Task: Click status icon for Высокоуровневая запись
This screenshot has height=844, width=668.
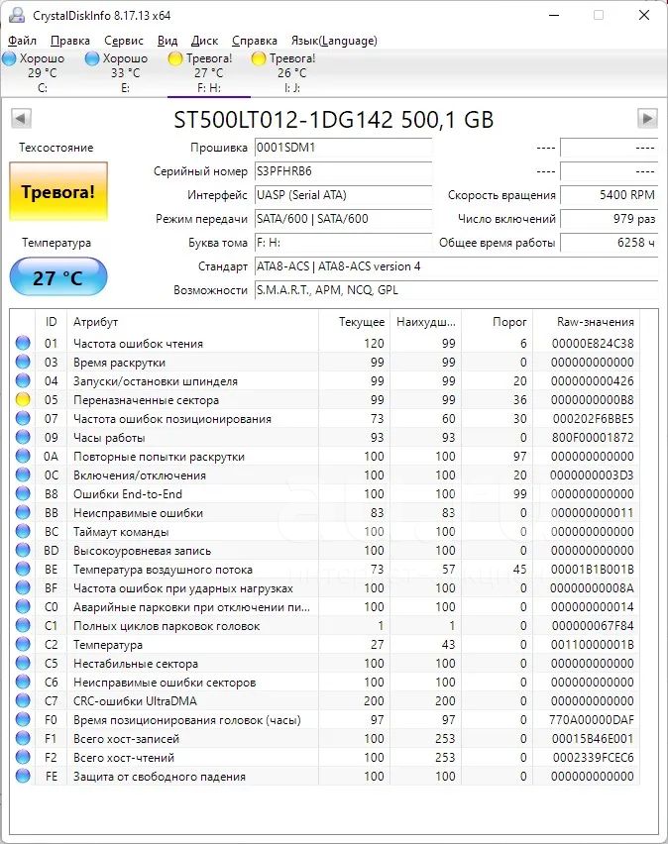Action: pos(23,550)
